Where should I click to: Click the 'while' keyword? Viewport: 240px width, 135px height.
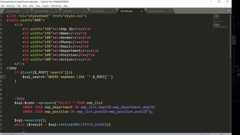pyautogui.click(x=19, y=124)
